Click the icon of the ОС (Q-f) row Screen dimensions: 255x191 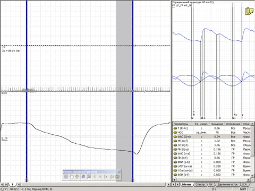175,145
